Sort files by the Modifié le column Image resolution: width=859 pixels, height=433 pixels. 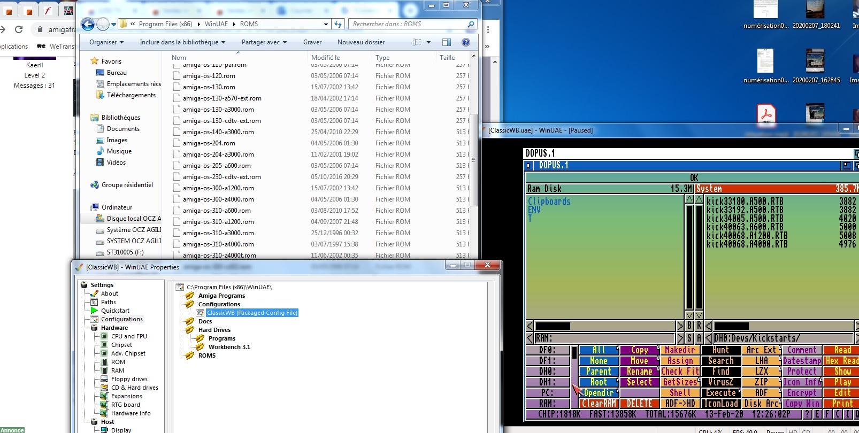325,58
